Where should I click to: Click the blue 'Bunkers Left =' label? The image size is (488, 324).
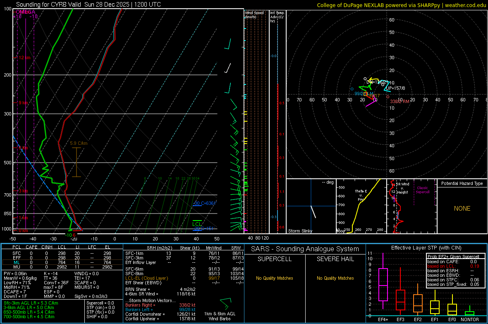139,310
